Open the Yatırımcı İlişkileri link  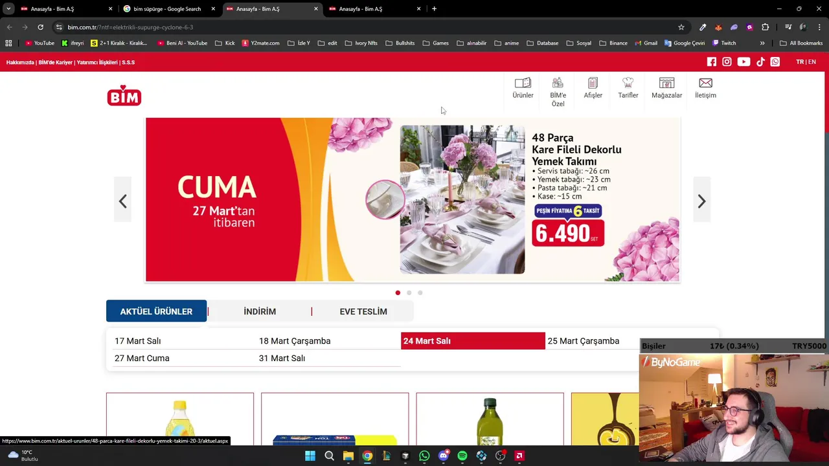97,62
